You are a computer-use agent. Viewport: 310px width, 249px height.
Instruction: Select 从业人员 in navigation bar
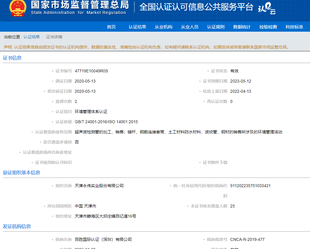[190, 27]
